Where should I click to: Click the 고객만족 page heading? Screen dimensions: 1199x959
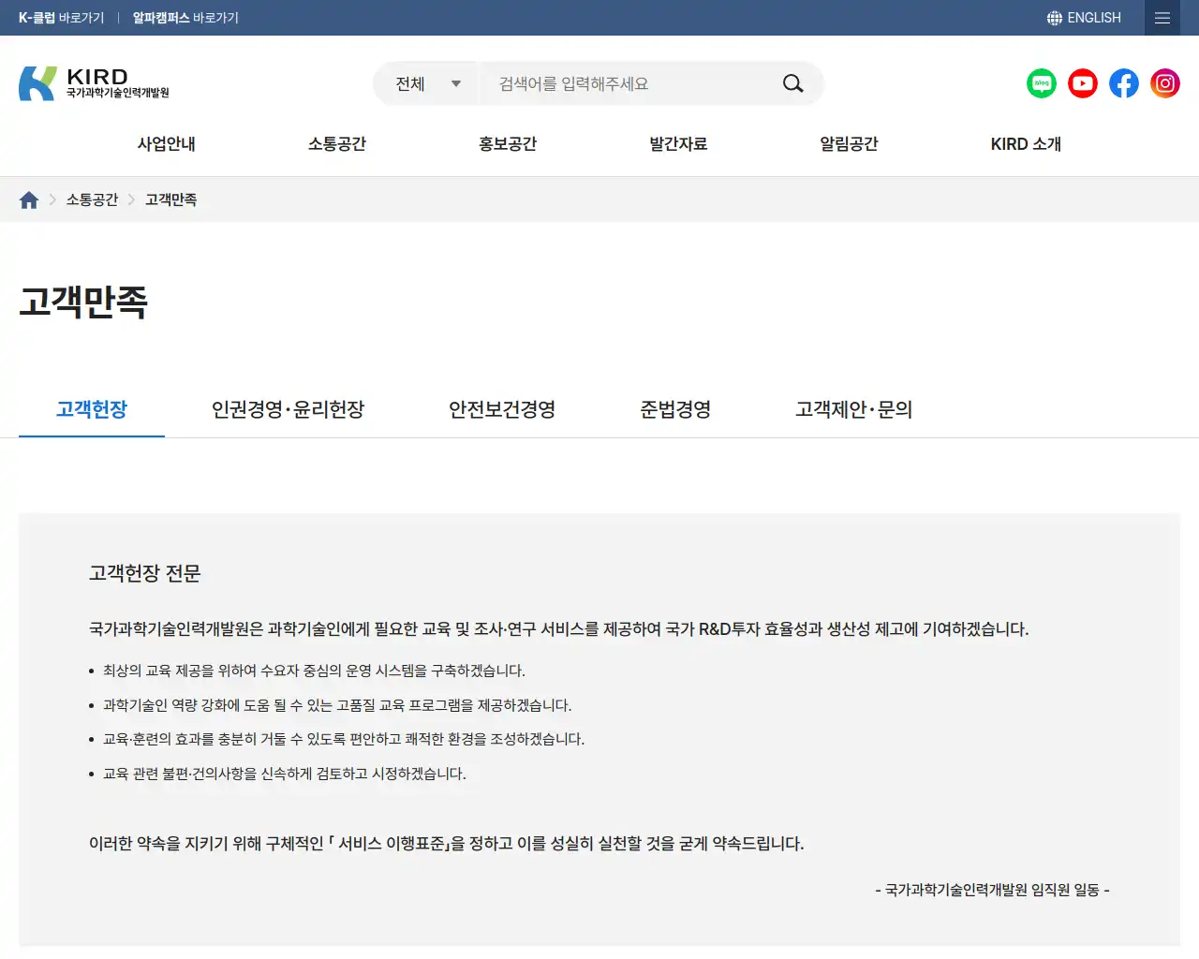[83, 302]
